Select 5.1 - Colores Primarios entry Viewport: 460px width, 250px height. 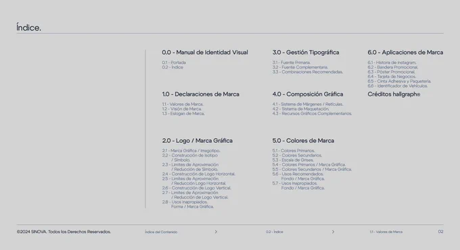(294, 150)
